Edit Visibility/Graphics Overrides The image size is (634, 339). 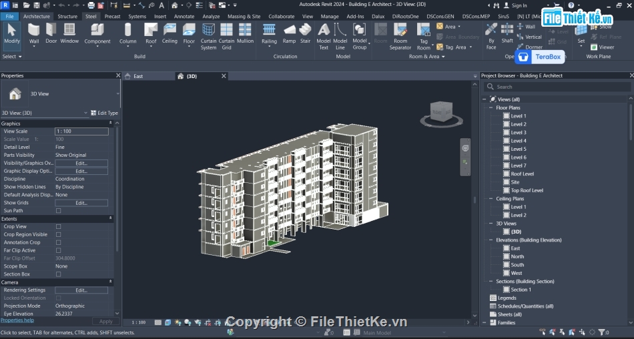click(81, 163)
